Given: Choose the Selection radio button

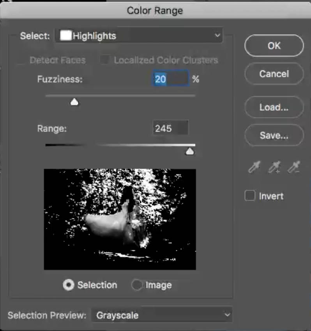Looking at the screenshot, I should [69, 285].
